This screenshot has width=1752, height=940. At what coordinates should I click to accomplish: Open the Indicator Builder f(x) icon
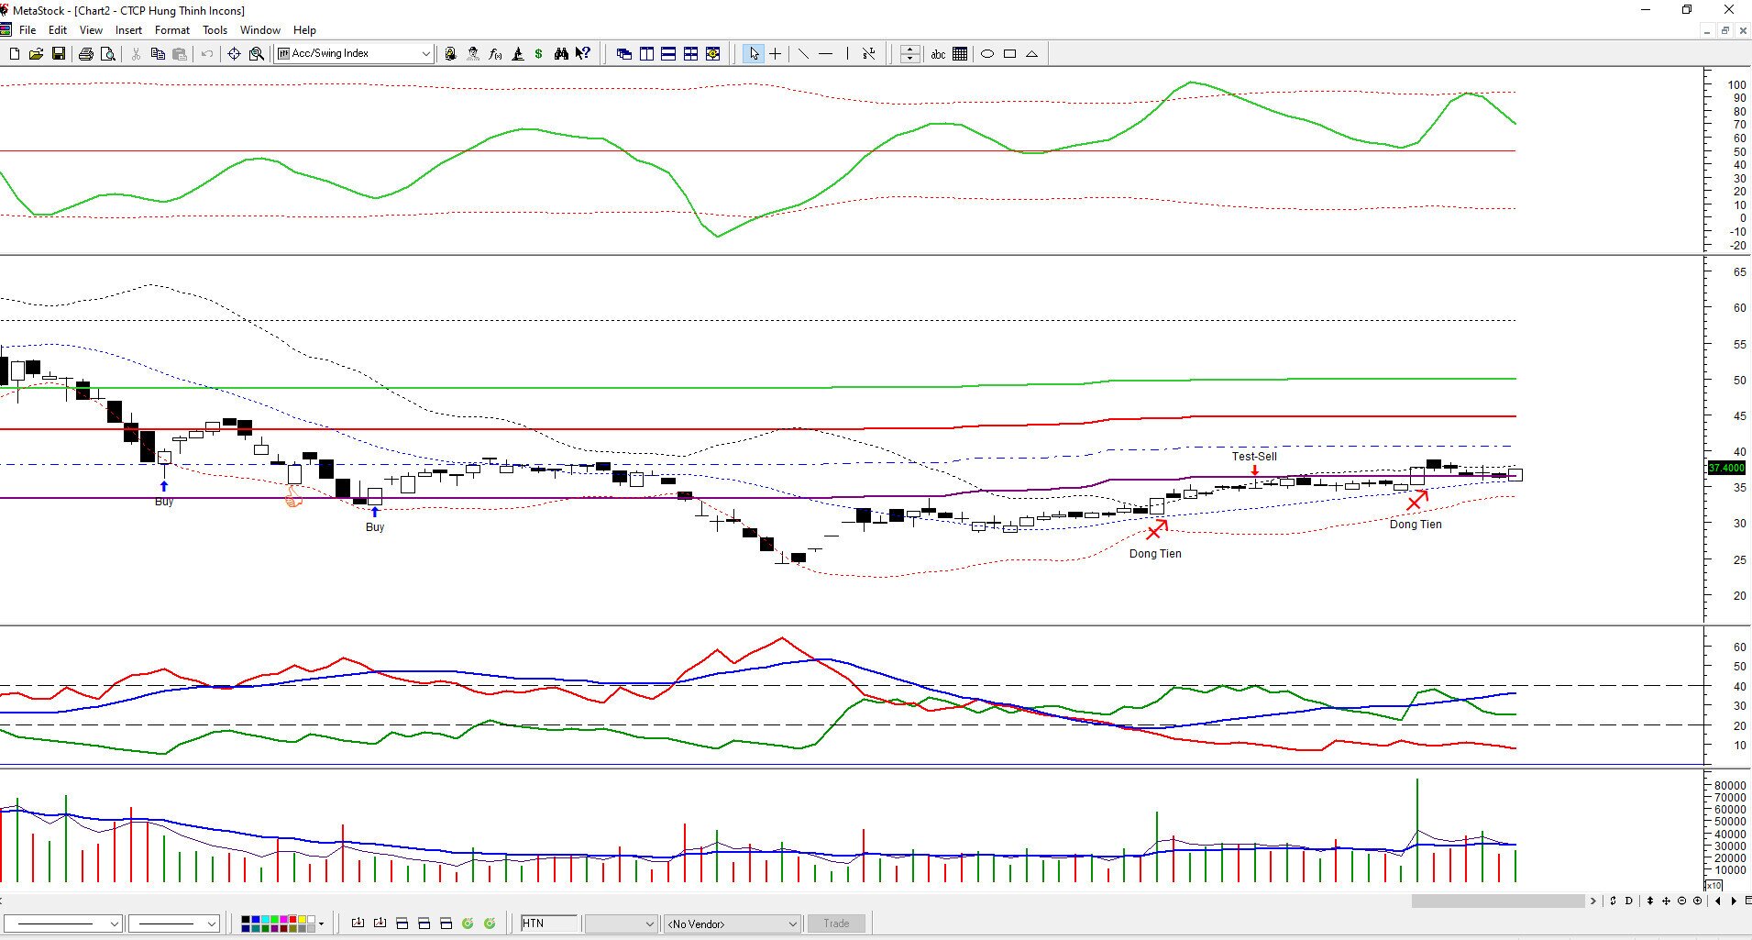pos(495,54)
